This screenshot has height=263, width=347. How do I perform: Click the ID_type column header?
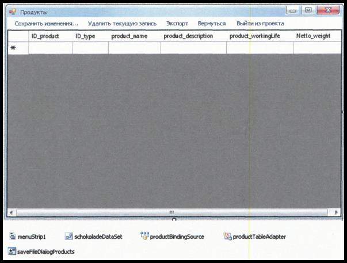tap(90, 36)
